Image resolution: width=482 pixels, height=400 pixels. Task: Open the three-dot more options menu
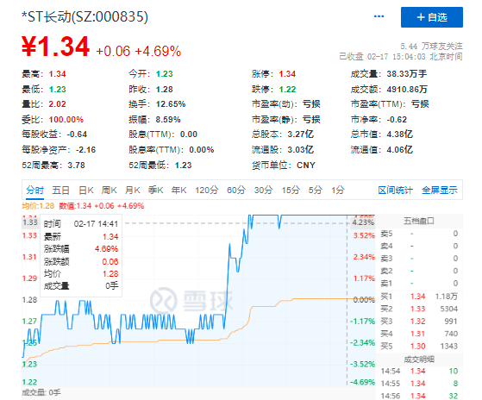(379, 16)
